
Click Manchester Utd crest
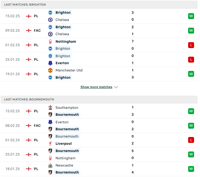(x=51, y=71)
